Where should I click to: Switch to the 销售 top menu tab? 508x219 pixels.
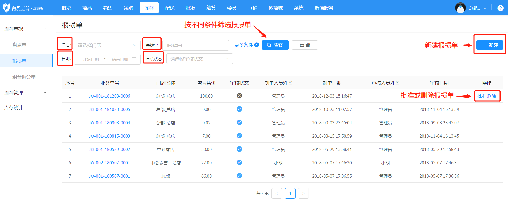108,8
